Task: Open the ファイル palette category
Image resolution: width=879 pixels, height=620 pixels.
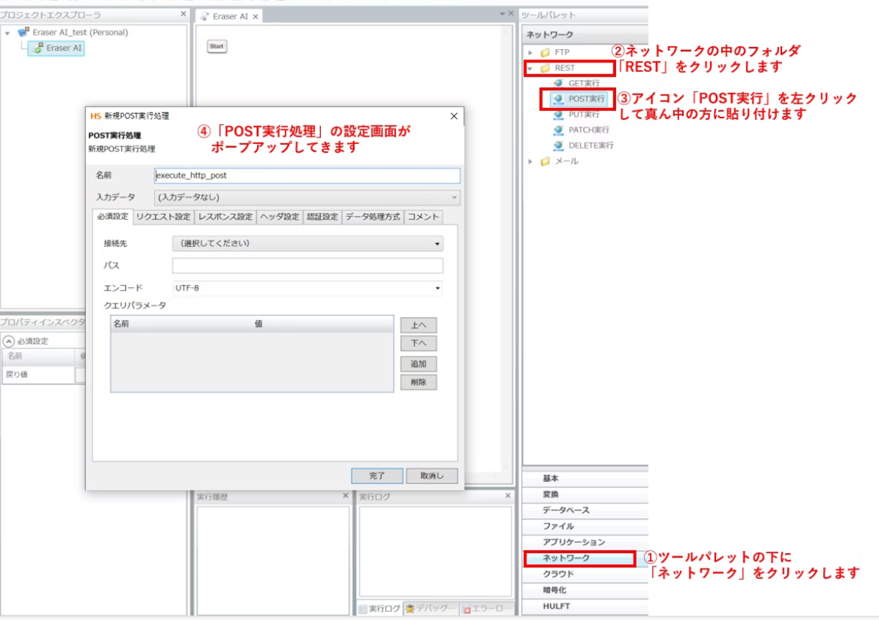Action: click(585, 526)
